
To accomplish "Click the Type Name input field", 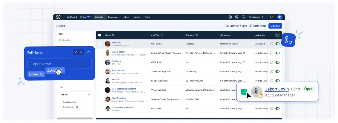I will 59,64.
